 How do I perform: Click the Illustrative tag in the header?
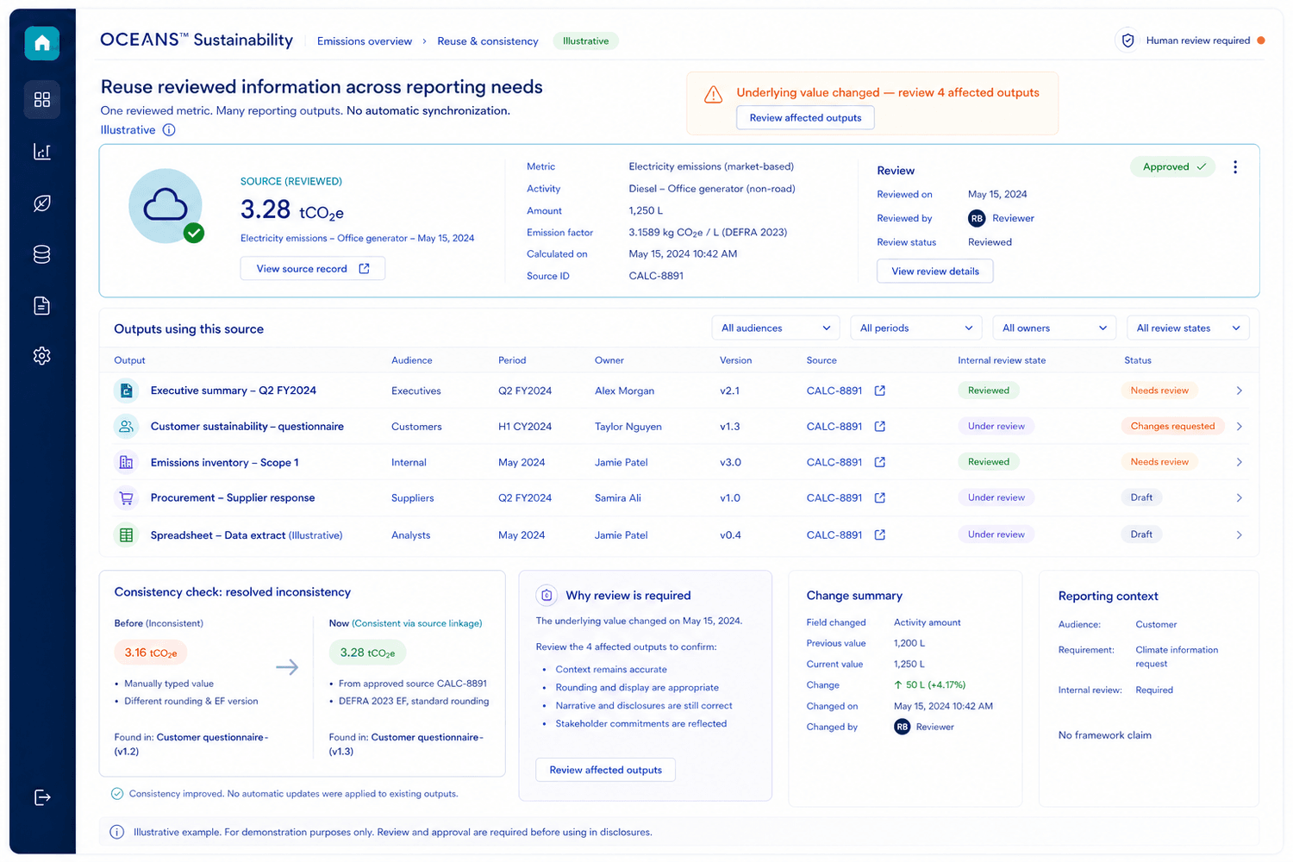(585, 41)
